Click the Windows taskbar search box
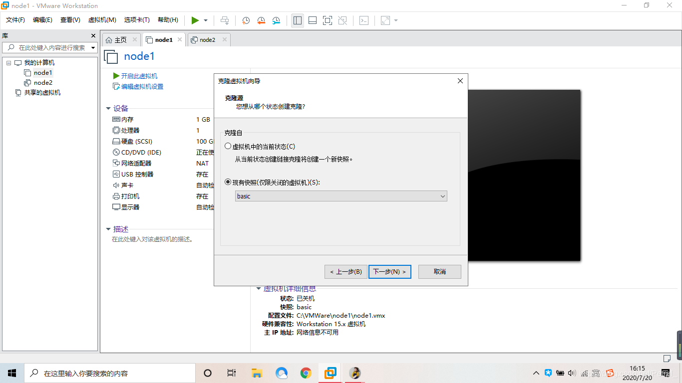The height and width of the screenshot is (383, 682). point(110,373)
